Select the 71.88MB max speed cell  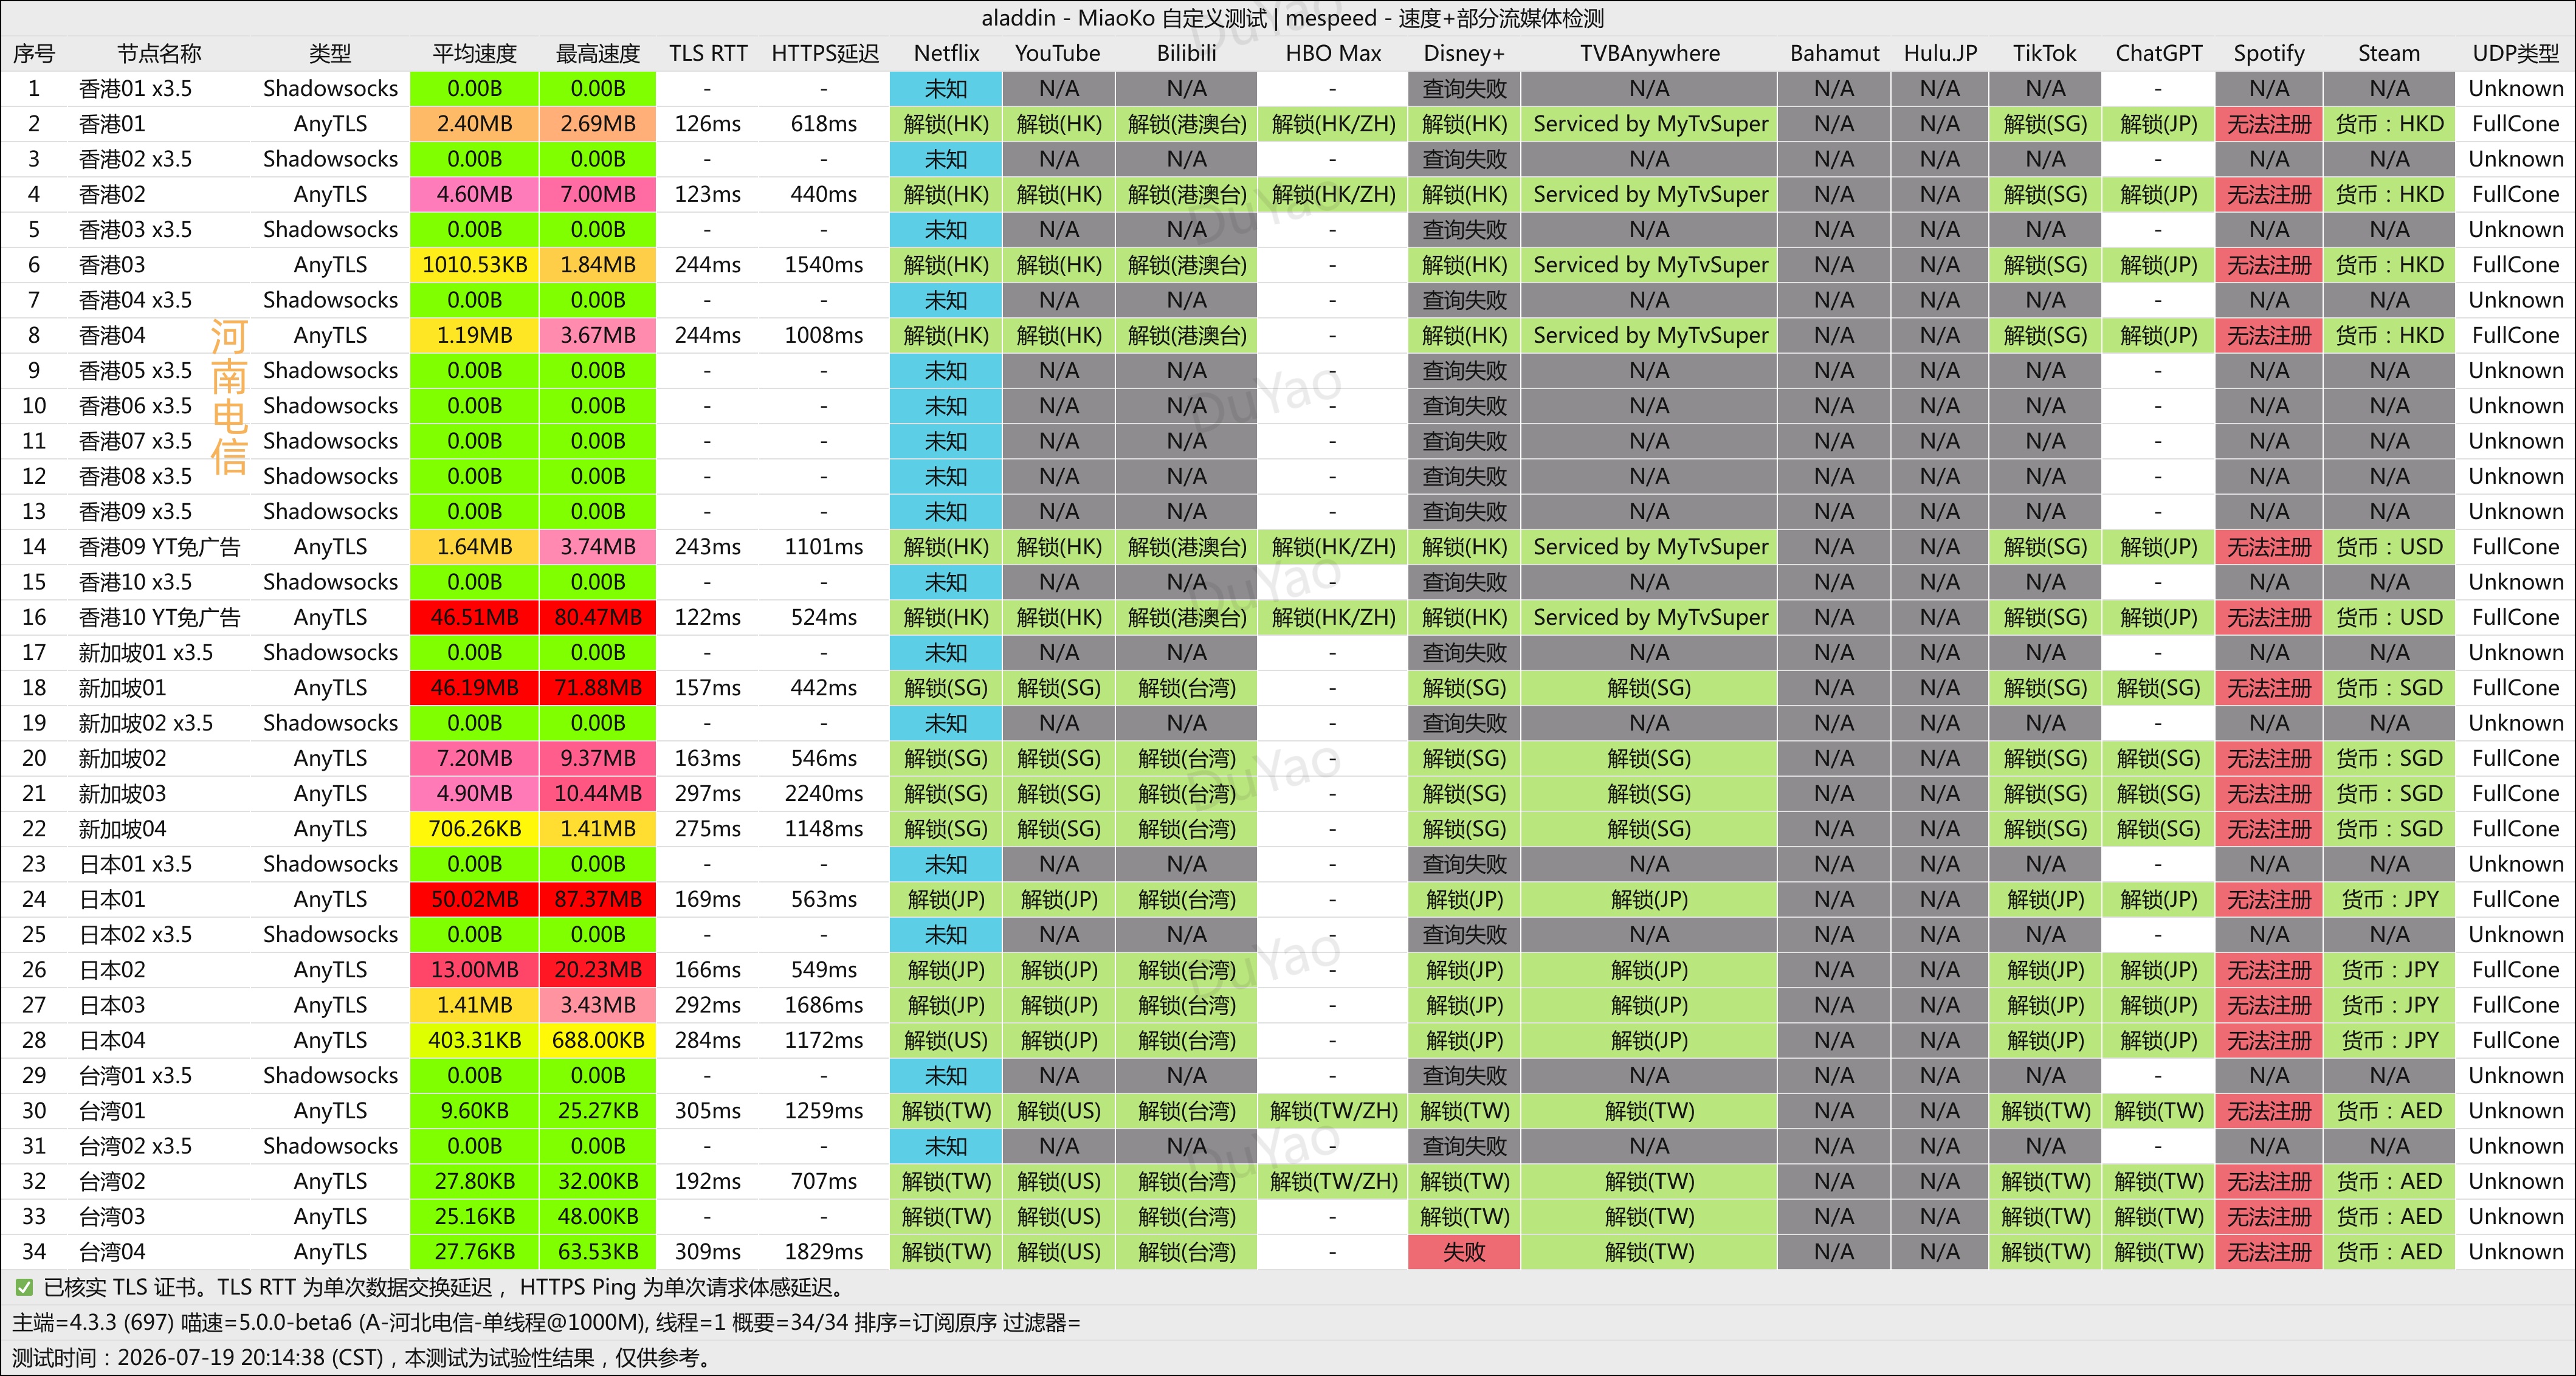point(598,688)
